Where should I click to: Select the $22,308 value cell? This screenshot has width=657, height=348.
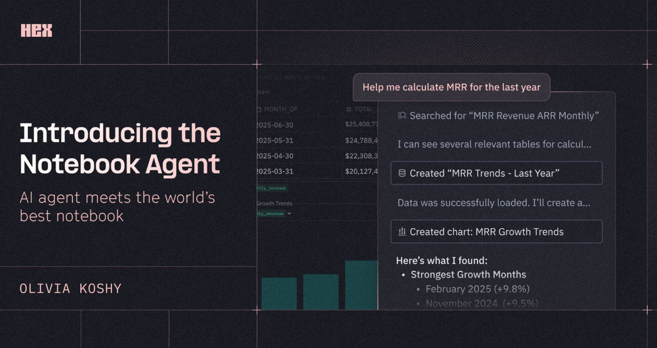(x=361, y=156)
